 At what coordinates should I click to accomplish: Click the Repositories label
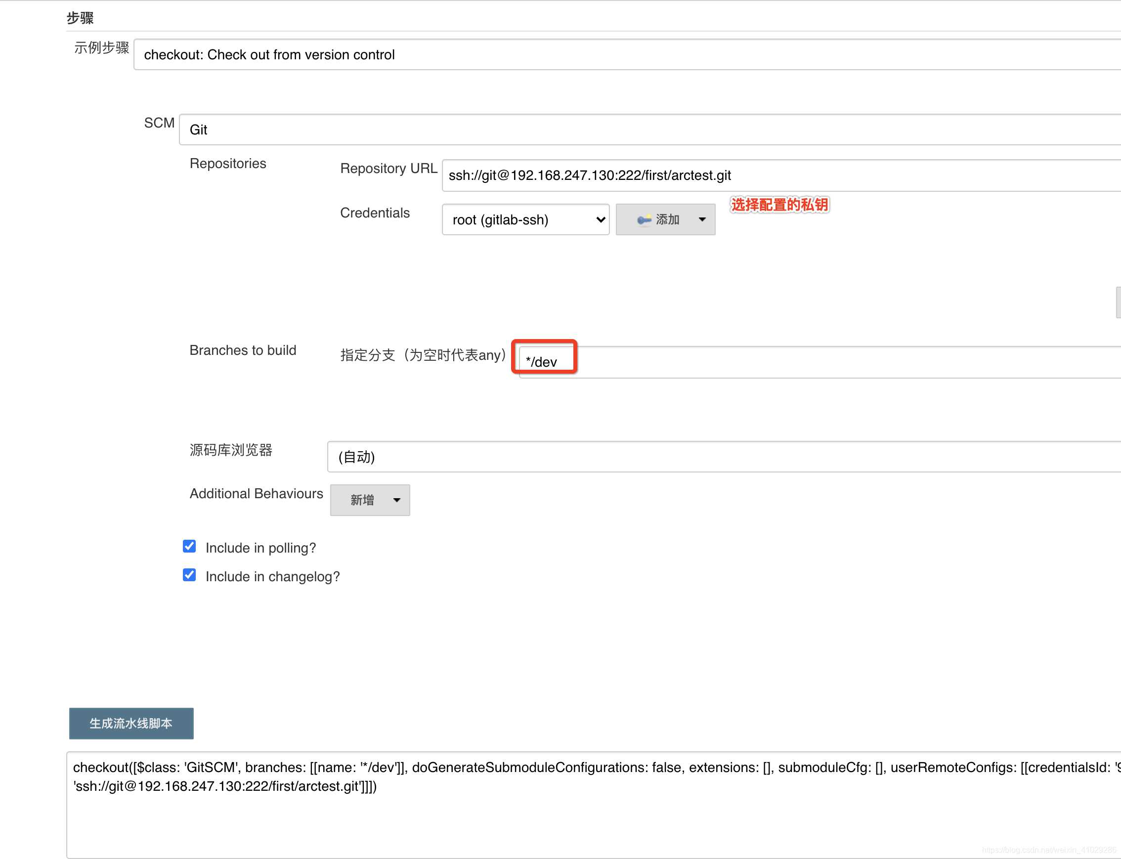coord(228,164)
